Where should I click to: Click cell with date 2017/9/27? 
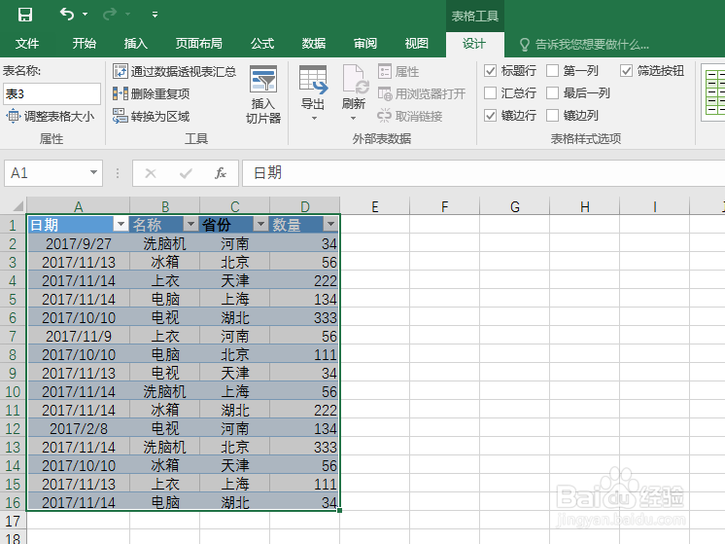[78, 243]
